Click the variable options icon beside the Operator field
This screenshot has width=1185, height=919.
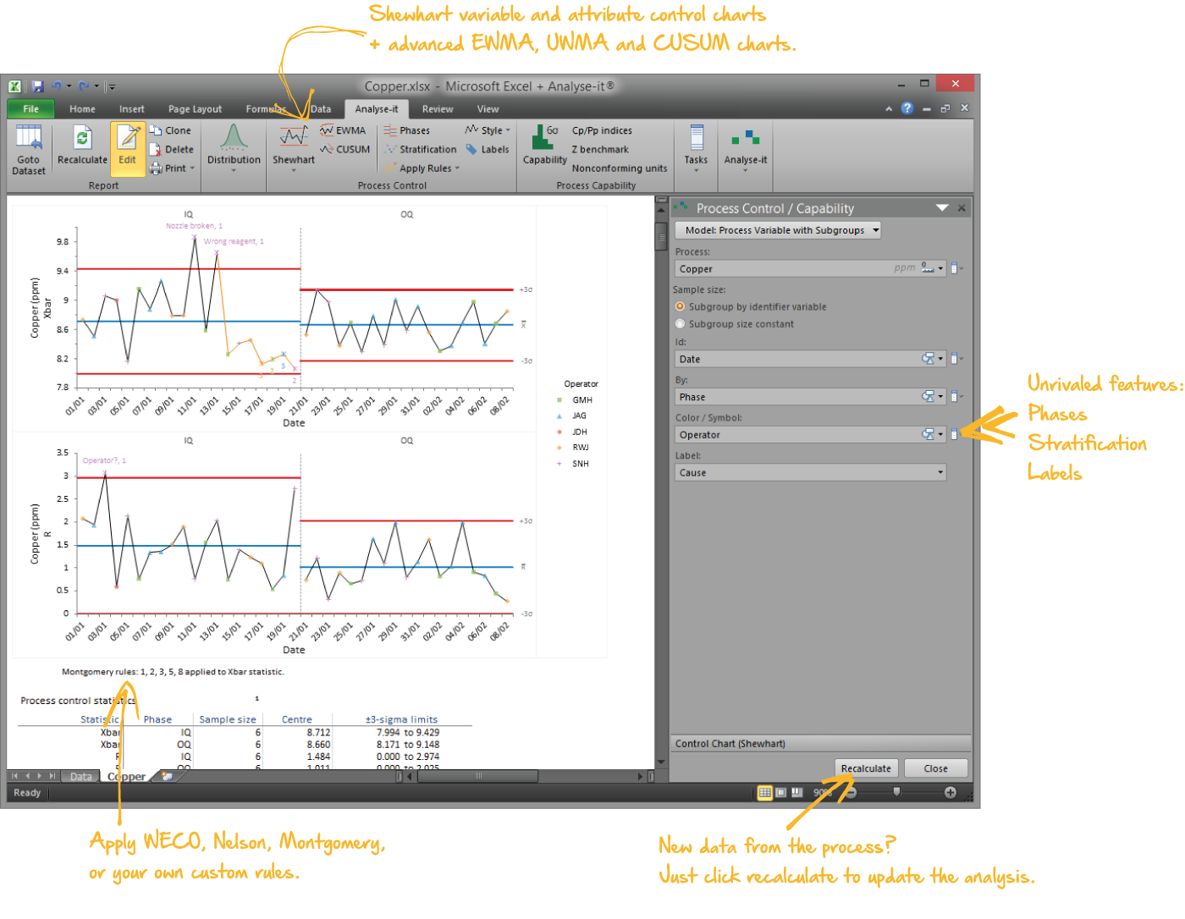pos(956,434)
